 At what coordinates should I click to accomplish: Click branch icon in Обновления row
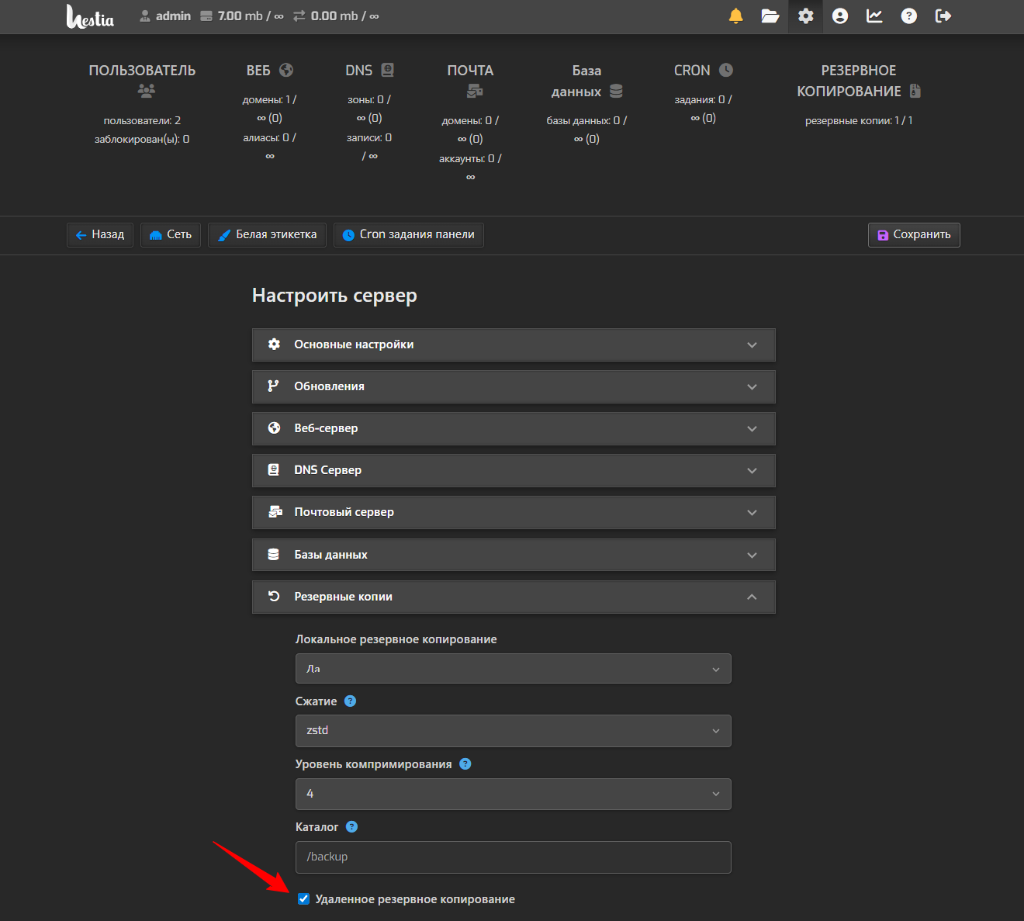(273, 386)
